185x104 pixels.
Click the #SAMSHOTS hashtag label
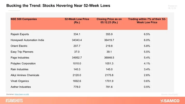[15, 100]
